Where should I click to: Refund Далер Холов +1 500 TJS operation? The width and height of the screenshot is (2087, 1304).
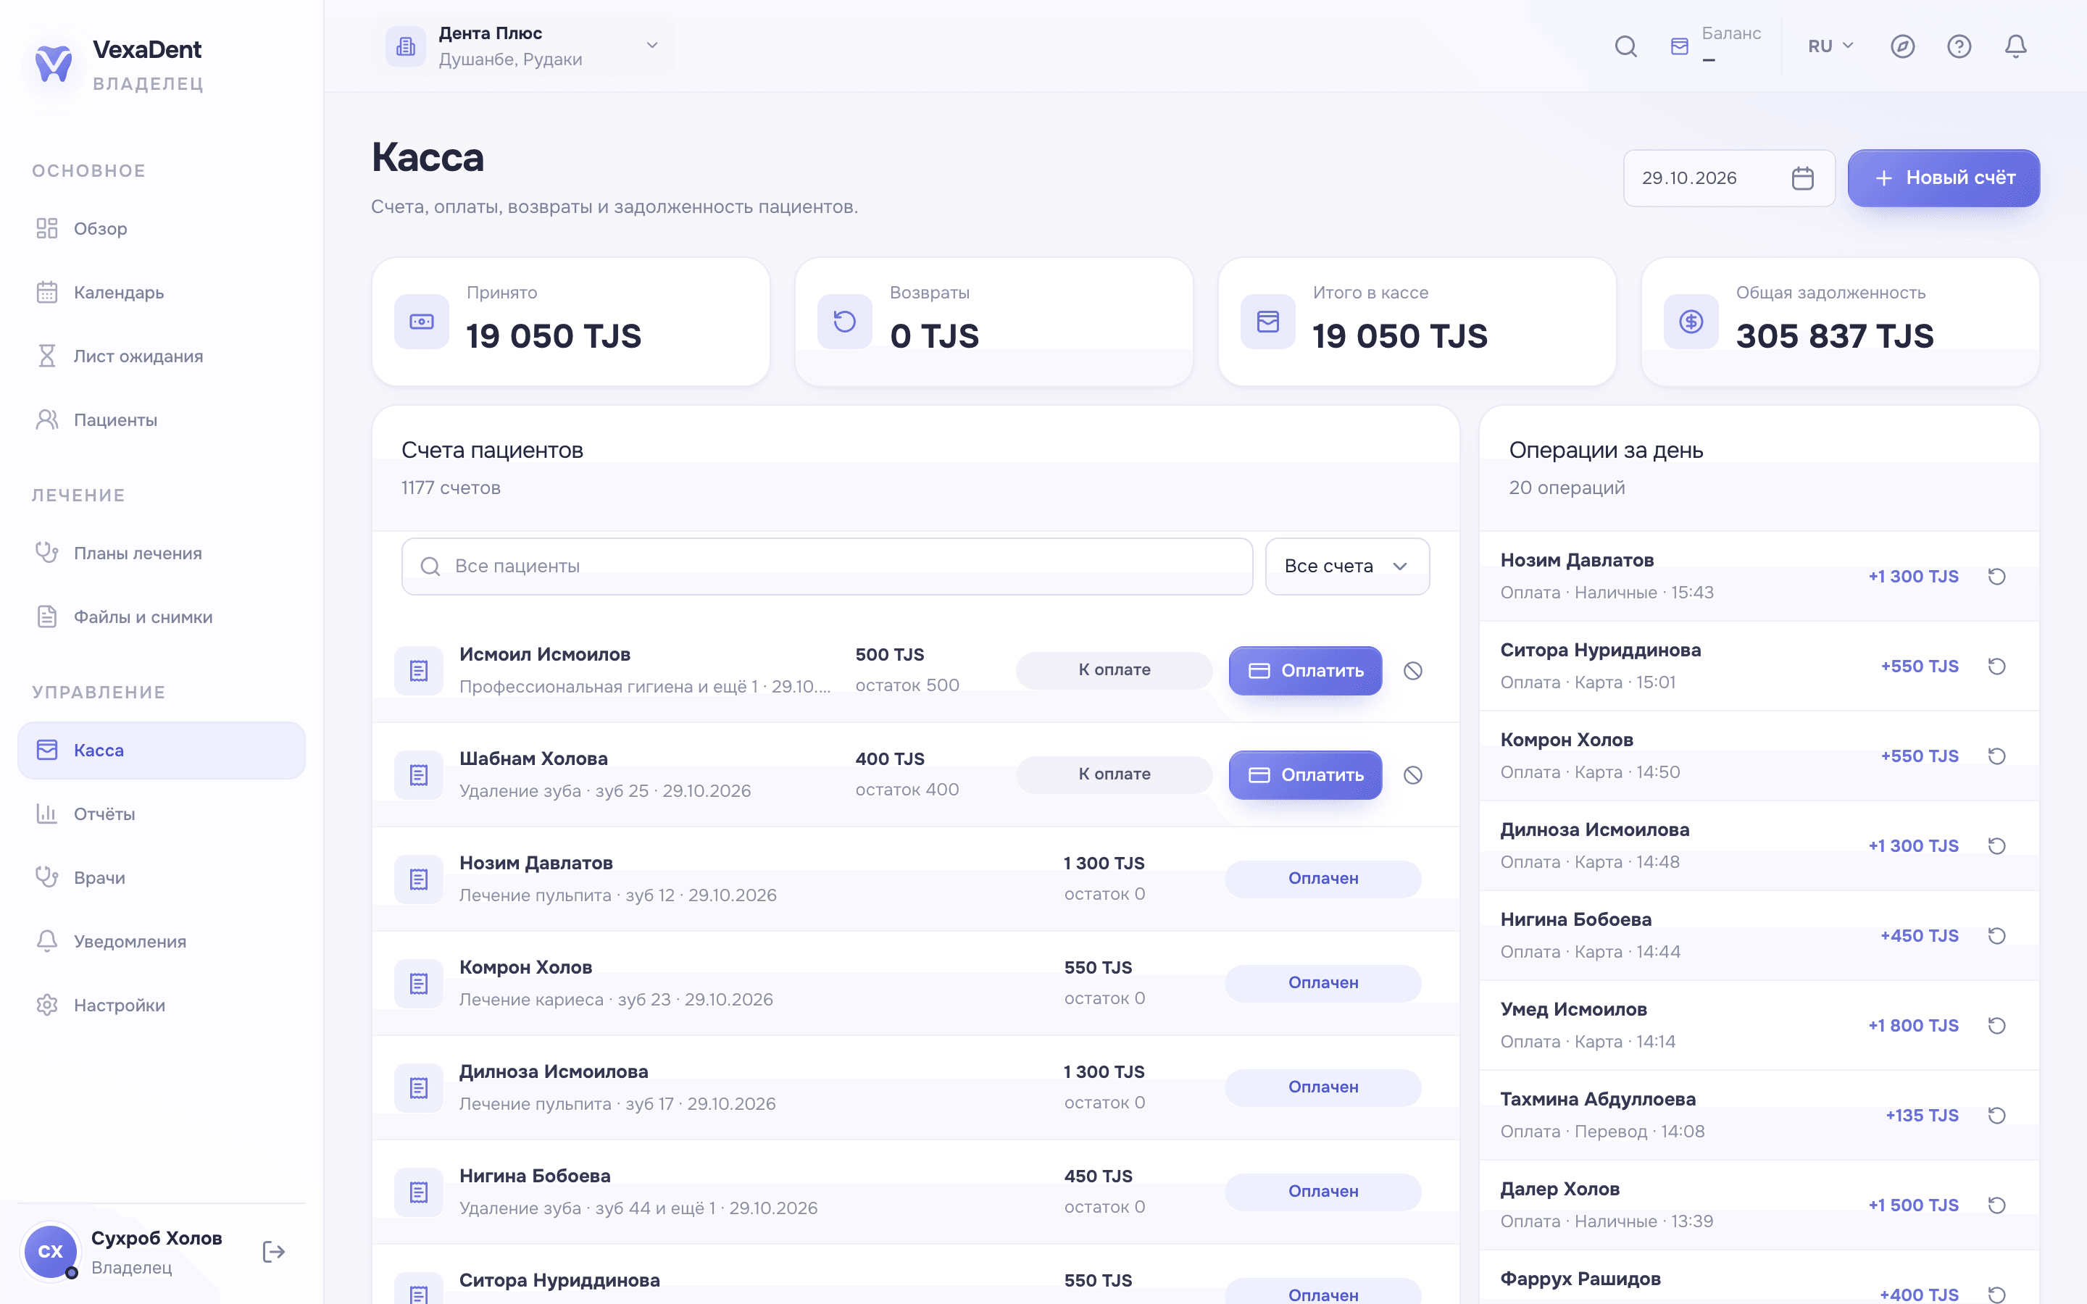point(1996,1205)
